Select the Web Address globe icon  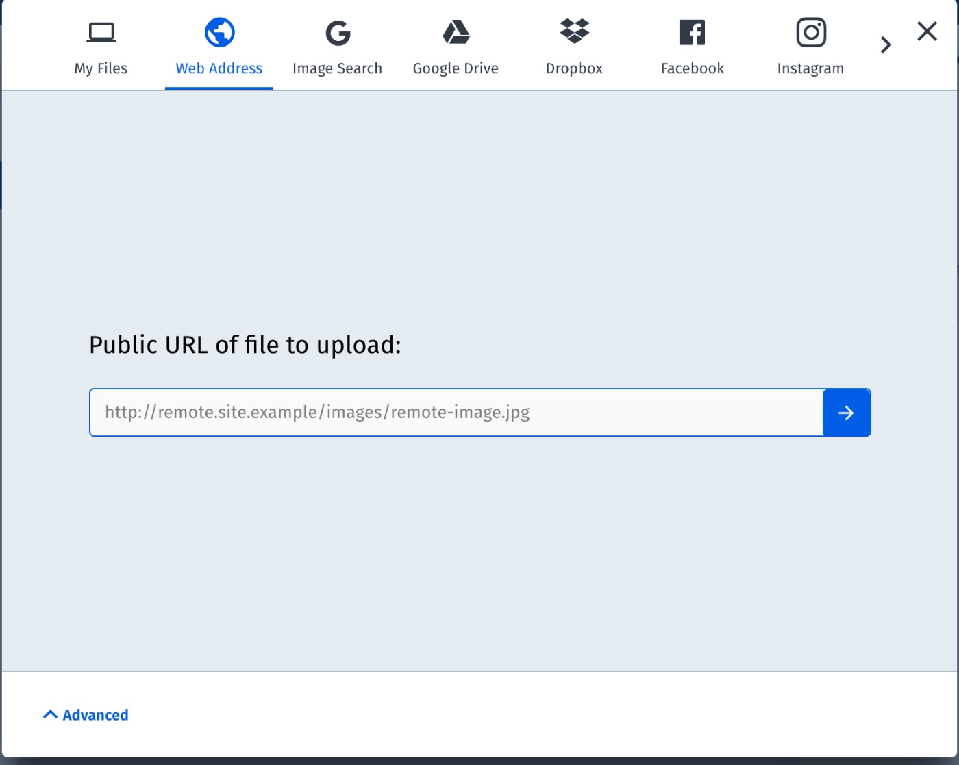(x=220, y=32)
